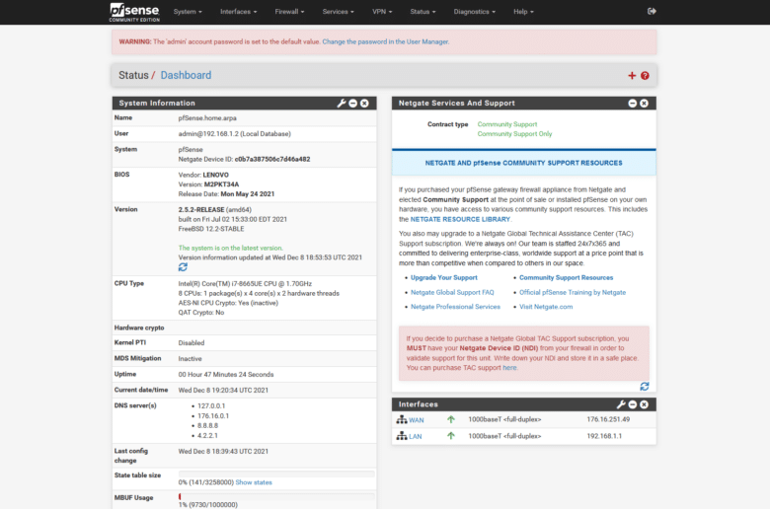
Task: Click the WAN network interface icon
Action: (402, 419)
